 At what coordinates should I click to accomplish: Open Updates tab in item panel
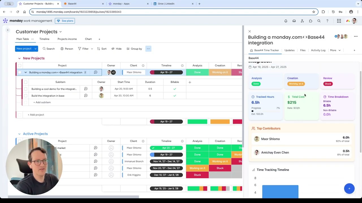point(289,50)
